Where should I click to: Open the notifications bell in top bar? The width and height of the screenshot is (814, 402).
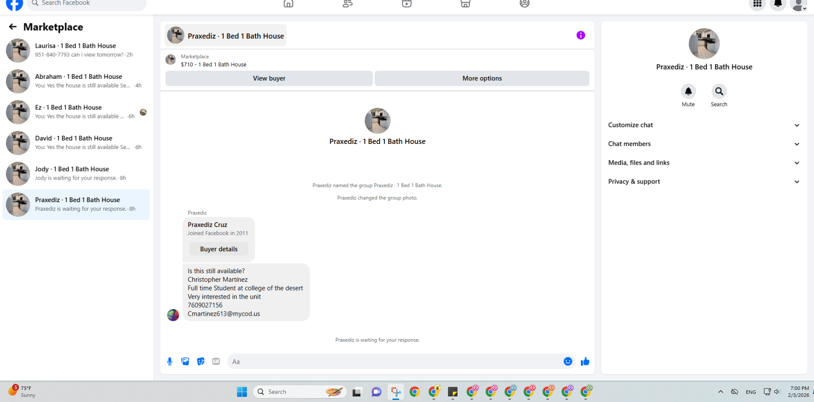point(778,4)
